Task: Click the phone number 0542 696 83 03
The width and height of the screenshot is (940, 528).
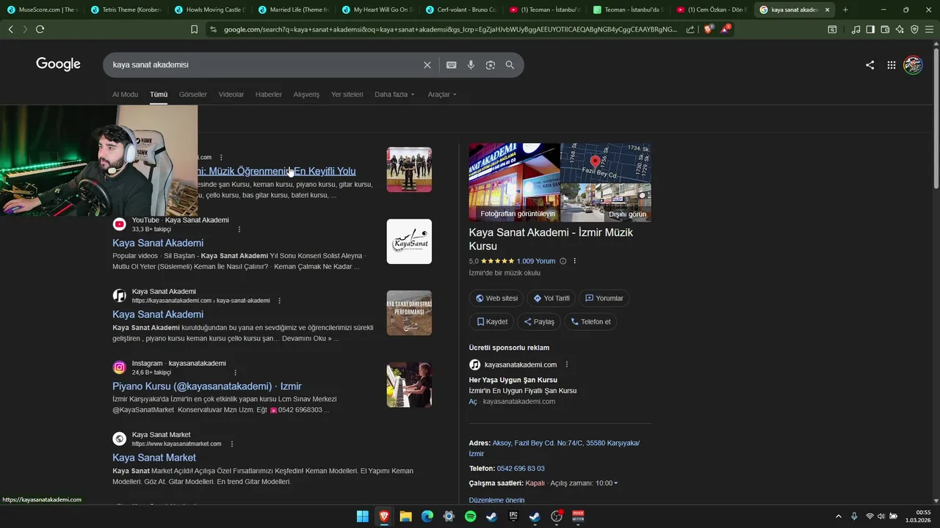Action: coord(521,469)
